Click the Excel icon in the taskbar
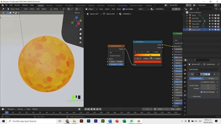Image resolution: width=221 pixels, height=124 pixels. (124, 121)
